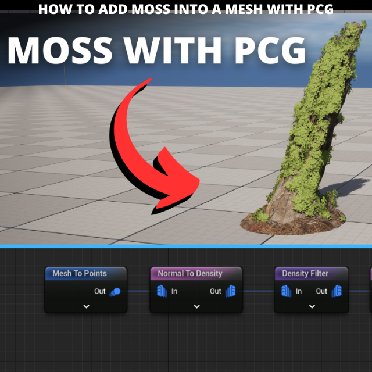Click the In pin on Normal To Density

pos(162,291)
